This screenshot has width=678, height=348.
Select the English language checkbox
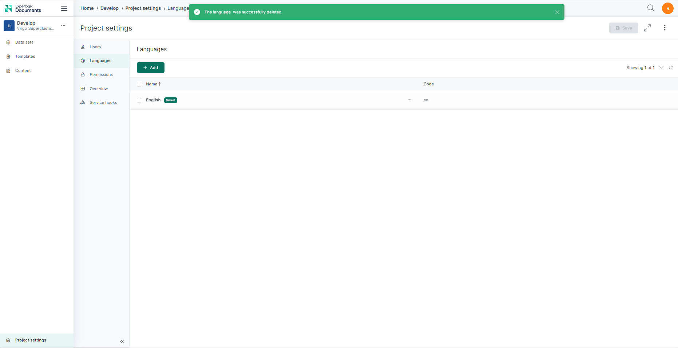139,100
